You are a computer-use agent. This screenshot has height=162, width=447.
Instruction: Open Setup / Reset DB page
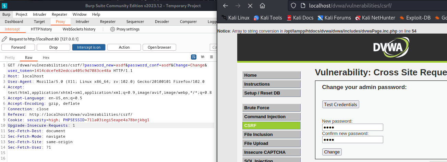(271, 93)
